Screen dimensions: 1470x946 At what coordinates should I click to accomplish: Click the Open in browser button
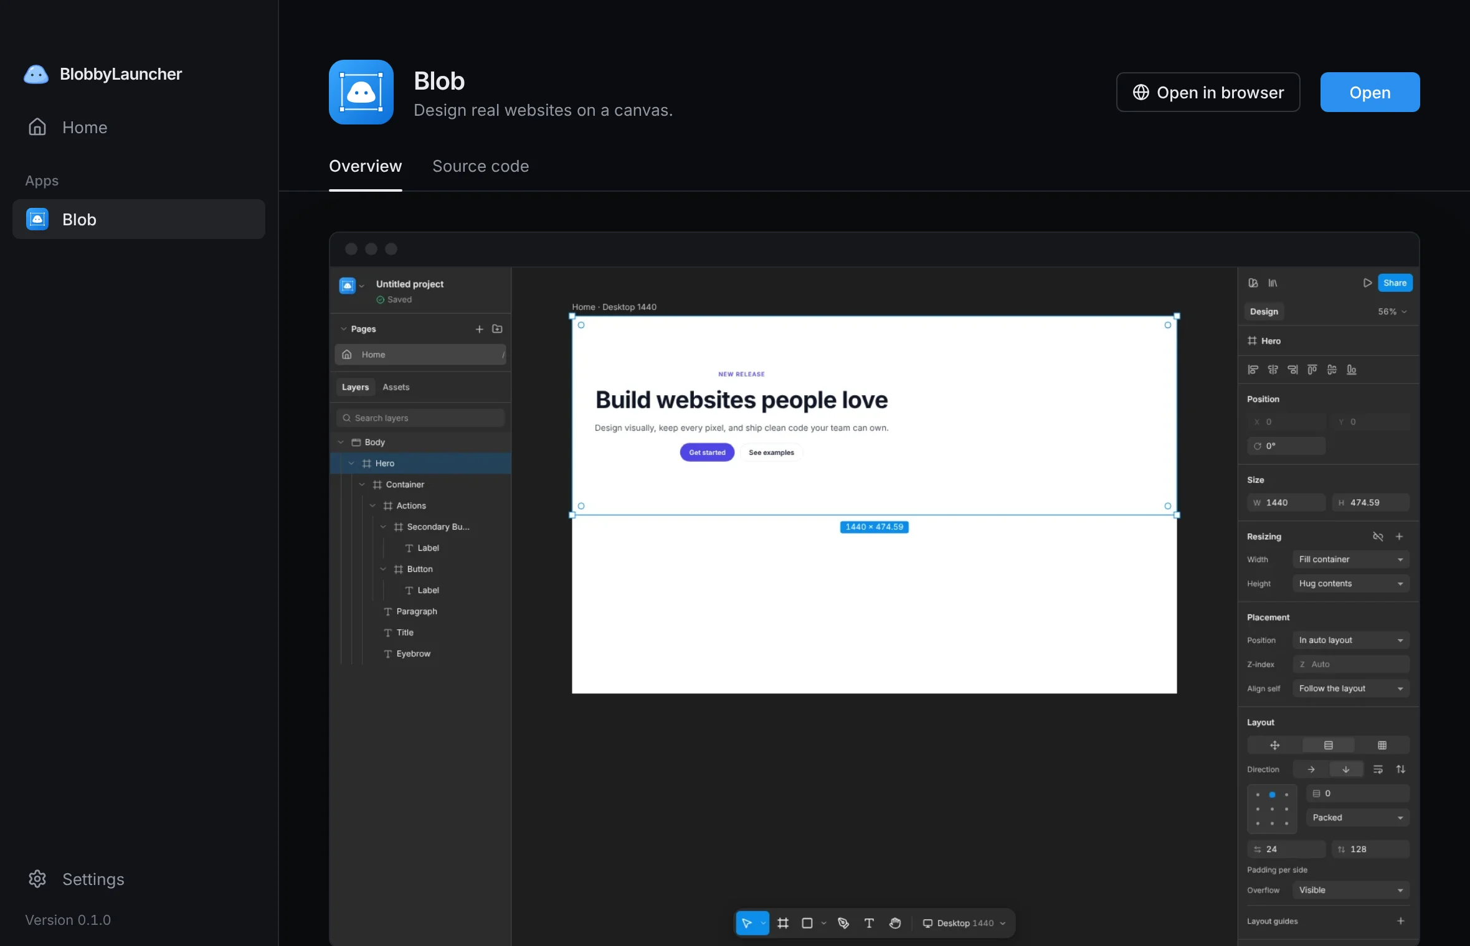(x=1208, y=92)
